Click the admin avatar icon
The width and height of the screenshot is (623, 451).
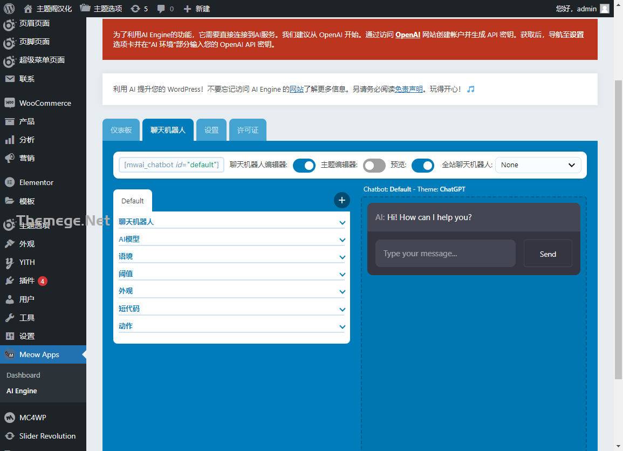point(604,8)
